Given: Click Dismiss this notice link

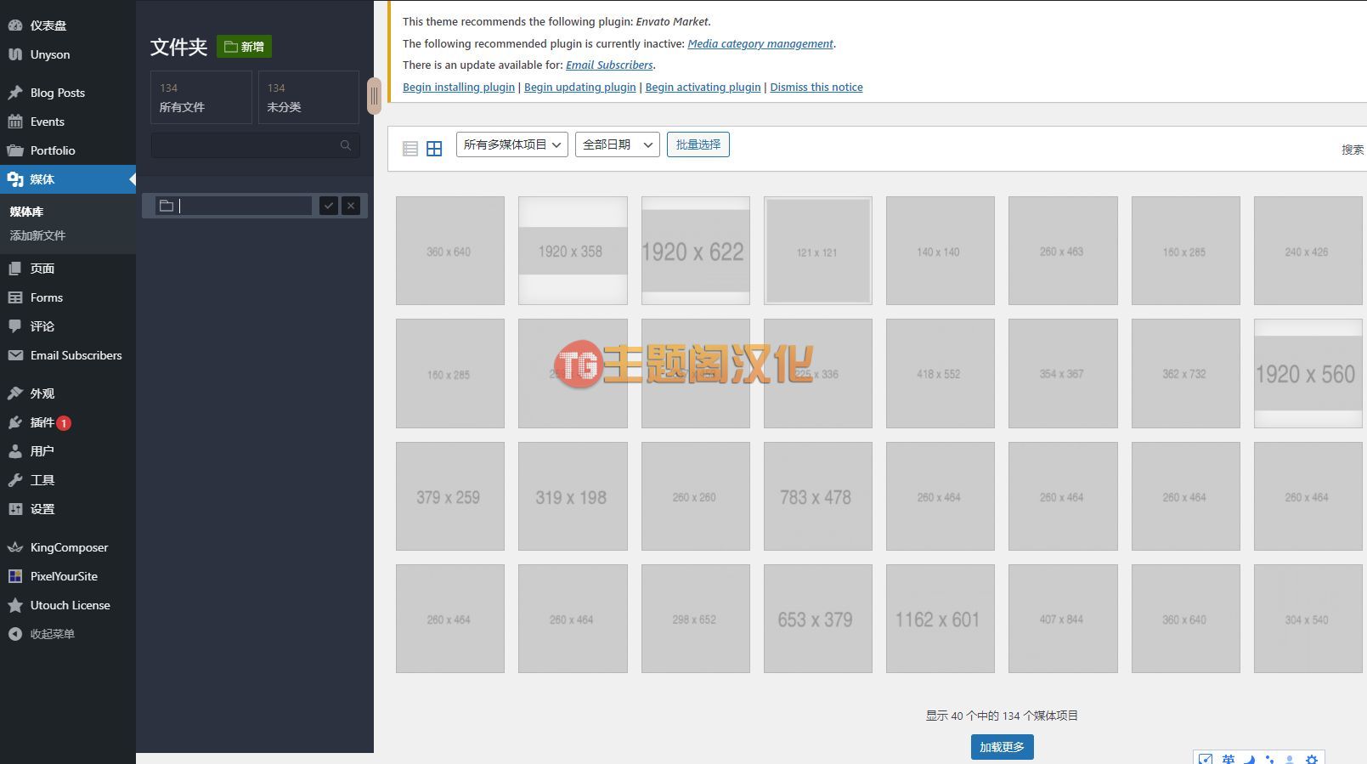Looking at the screenshot, I should pyautogui.click(x=816, y=87).
